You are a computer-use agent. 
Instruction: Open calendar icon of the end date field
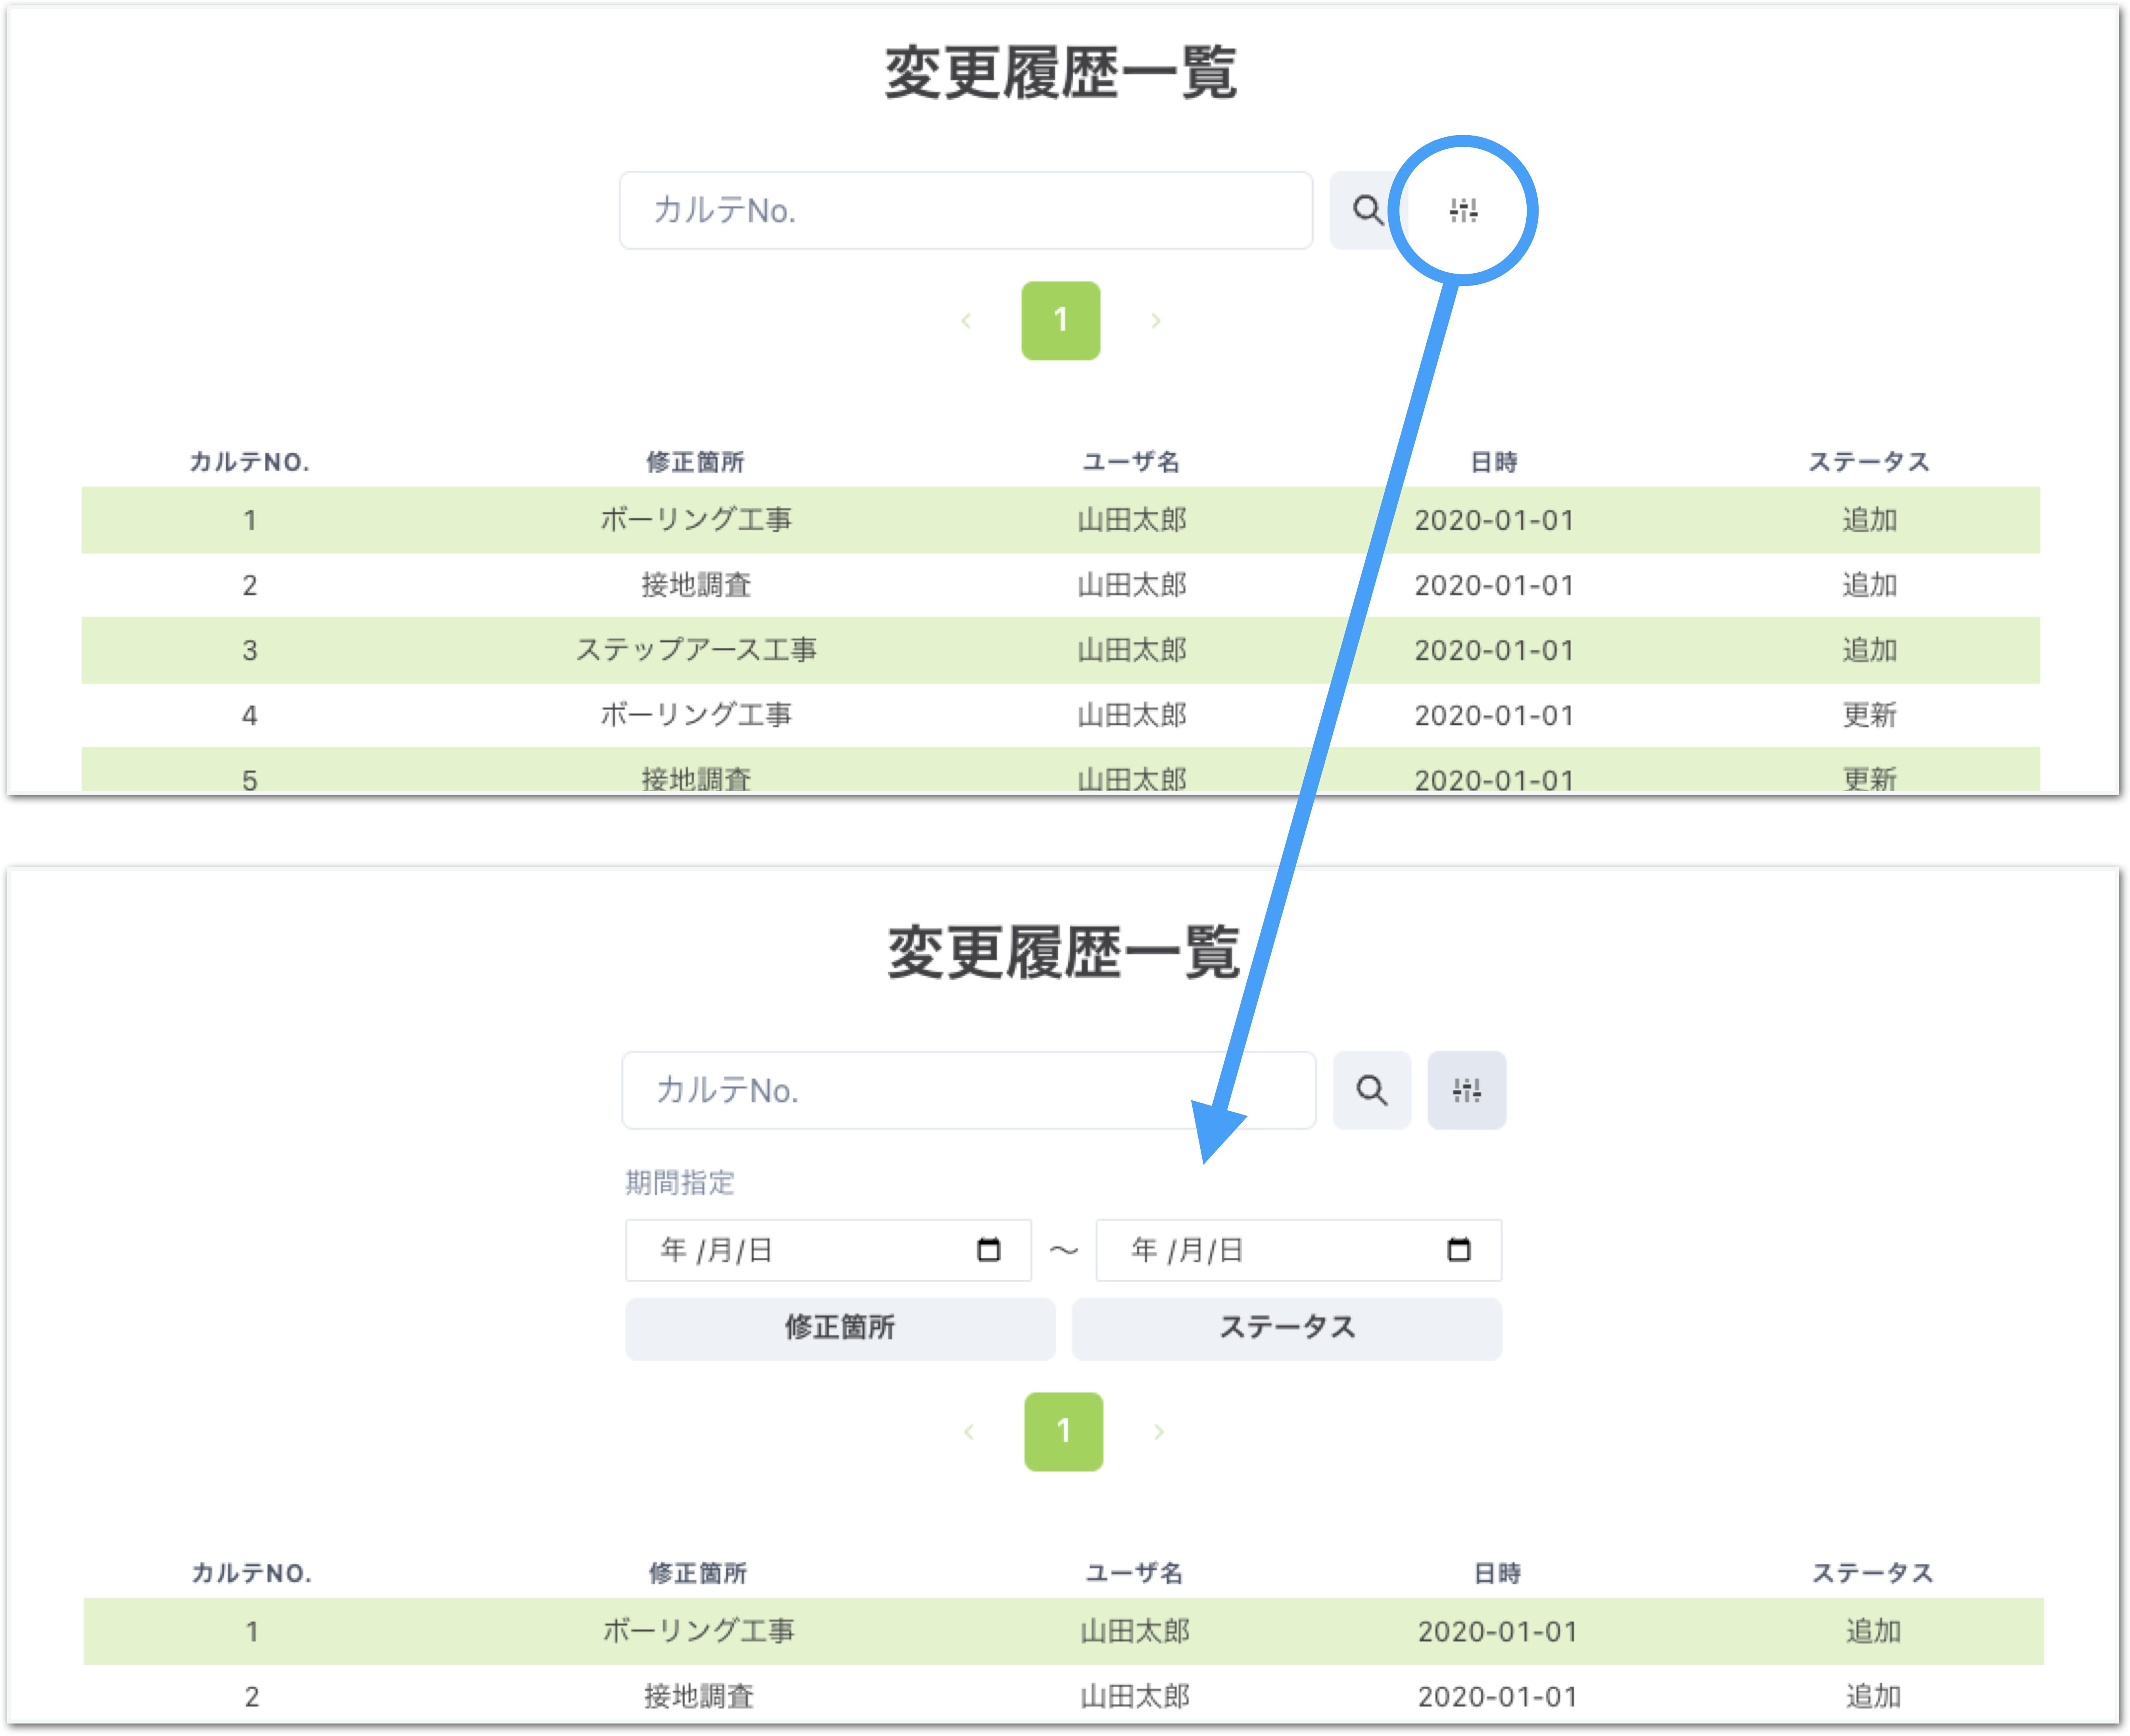click(x=1459, y=1250)
